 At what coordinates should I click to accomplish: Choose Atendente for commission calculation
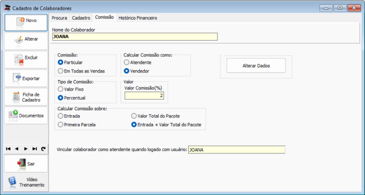click(x=138, y=62)
